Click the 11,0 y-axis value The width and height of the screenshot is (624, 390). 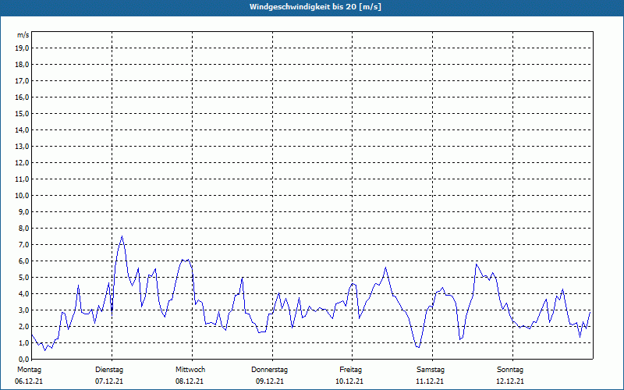coord(23,179)
